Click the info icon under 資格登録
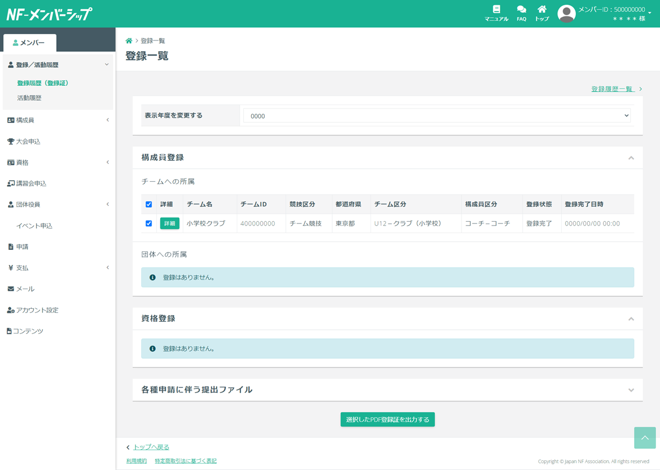The width and height of the screenshot is (660, 470). [153, 349]
